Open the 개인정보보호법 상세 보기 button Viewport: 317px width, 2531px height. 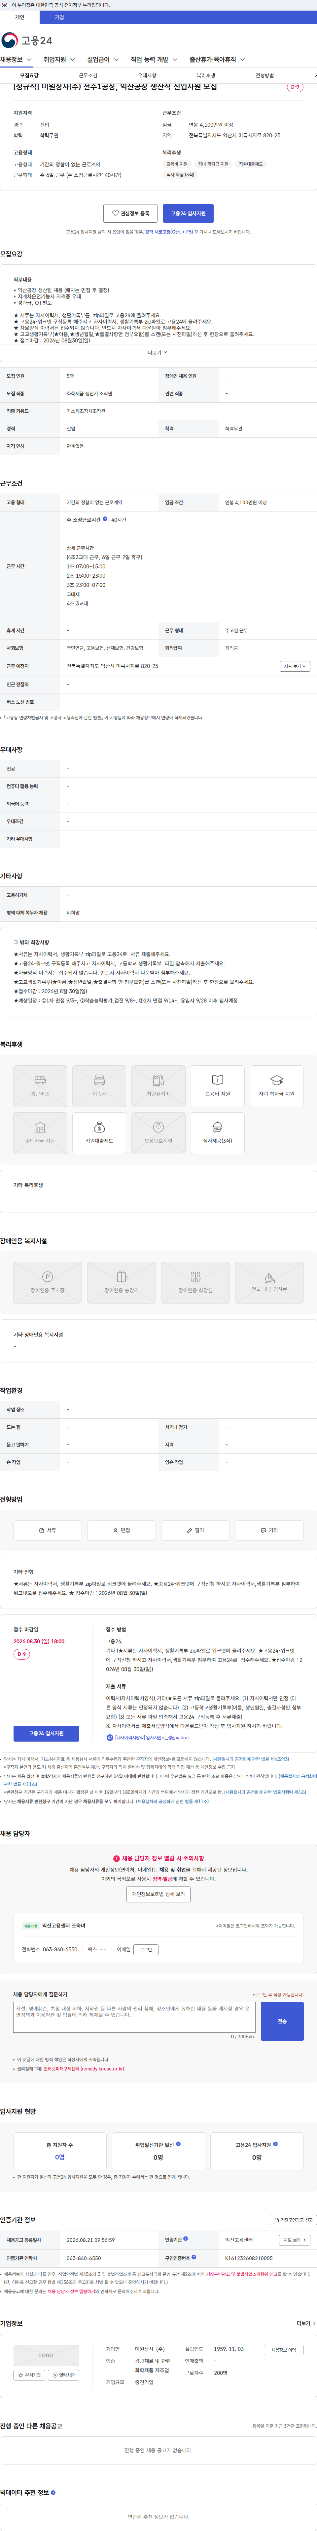[158, 1894]
